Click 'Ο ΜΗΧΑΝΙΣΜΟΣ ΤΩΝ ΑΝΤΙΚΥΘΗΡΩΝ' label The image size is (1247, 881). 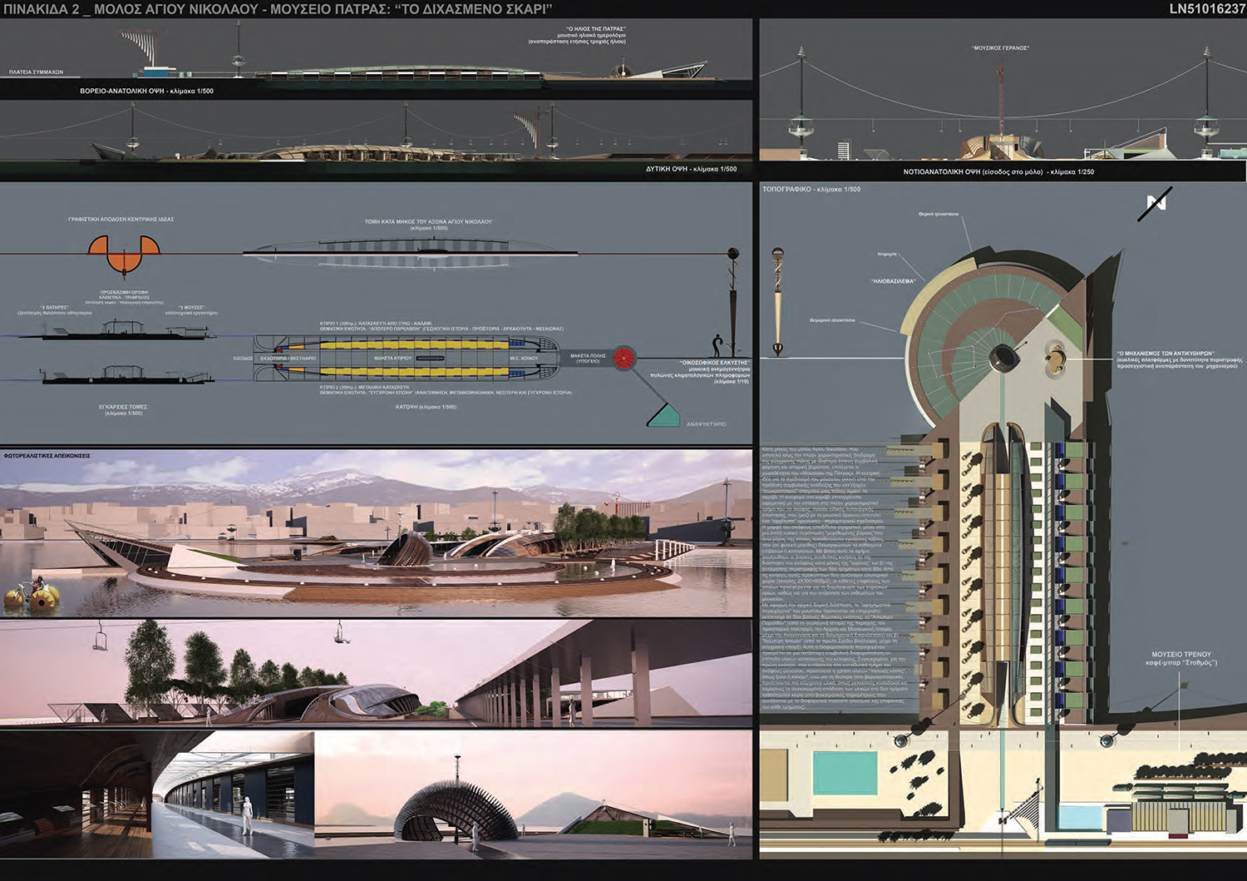point(1166,354)
